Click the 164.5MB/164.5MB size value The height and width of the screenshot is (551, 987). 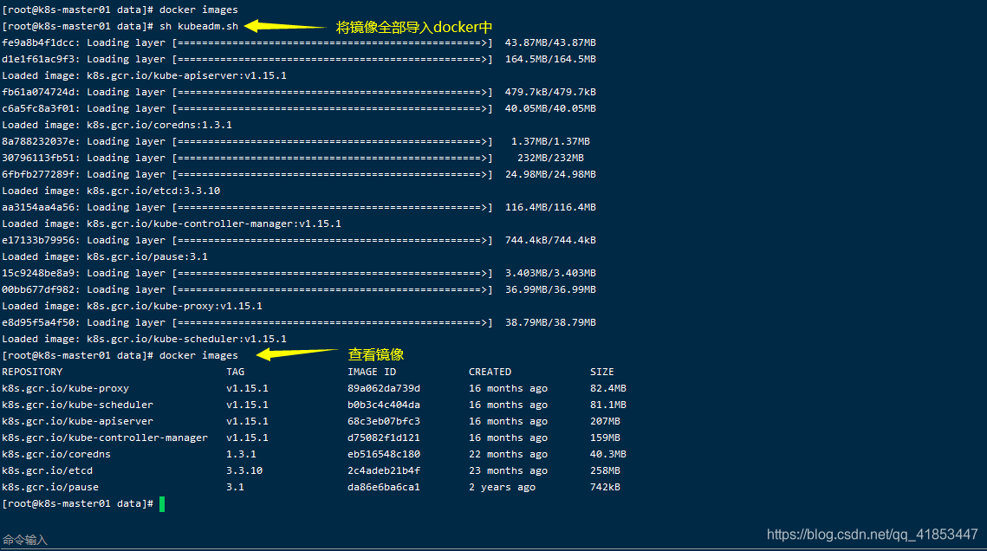point(550,59)
